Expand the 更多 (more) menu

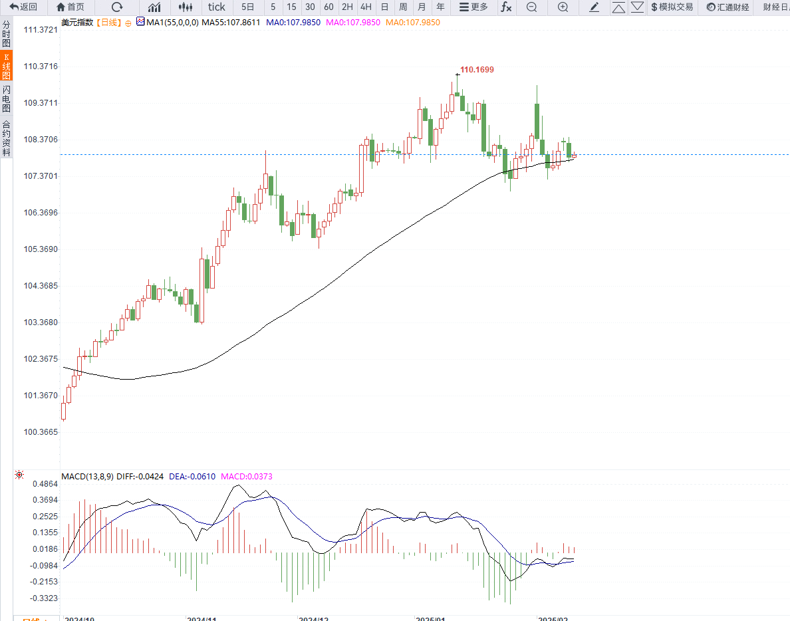474,7
